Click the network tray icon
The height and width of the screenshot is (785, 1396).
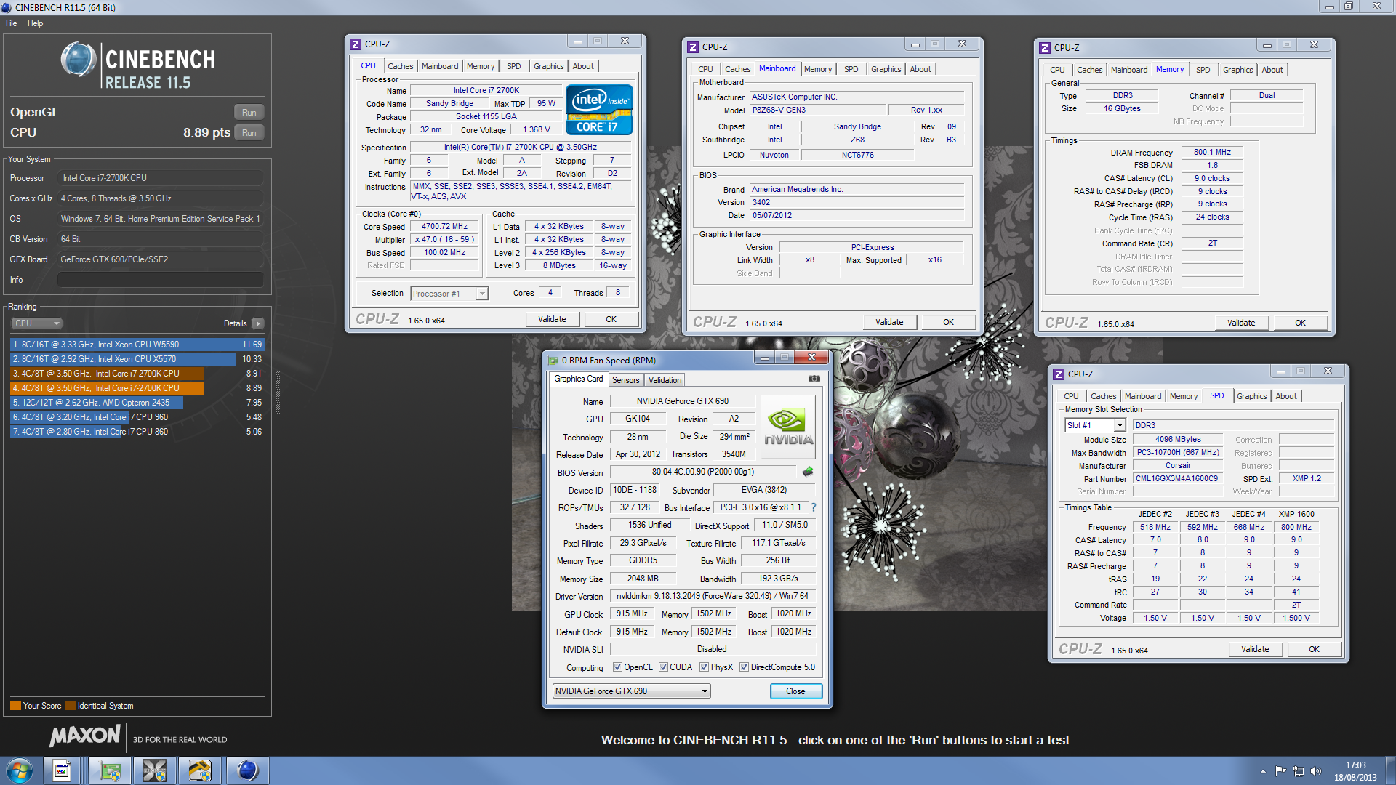coord(1298,771)
